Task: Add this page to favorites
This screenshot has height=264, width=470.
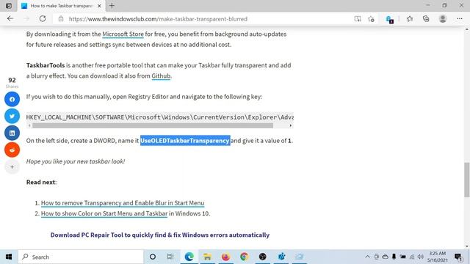Action: (x=371, y=19)
